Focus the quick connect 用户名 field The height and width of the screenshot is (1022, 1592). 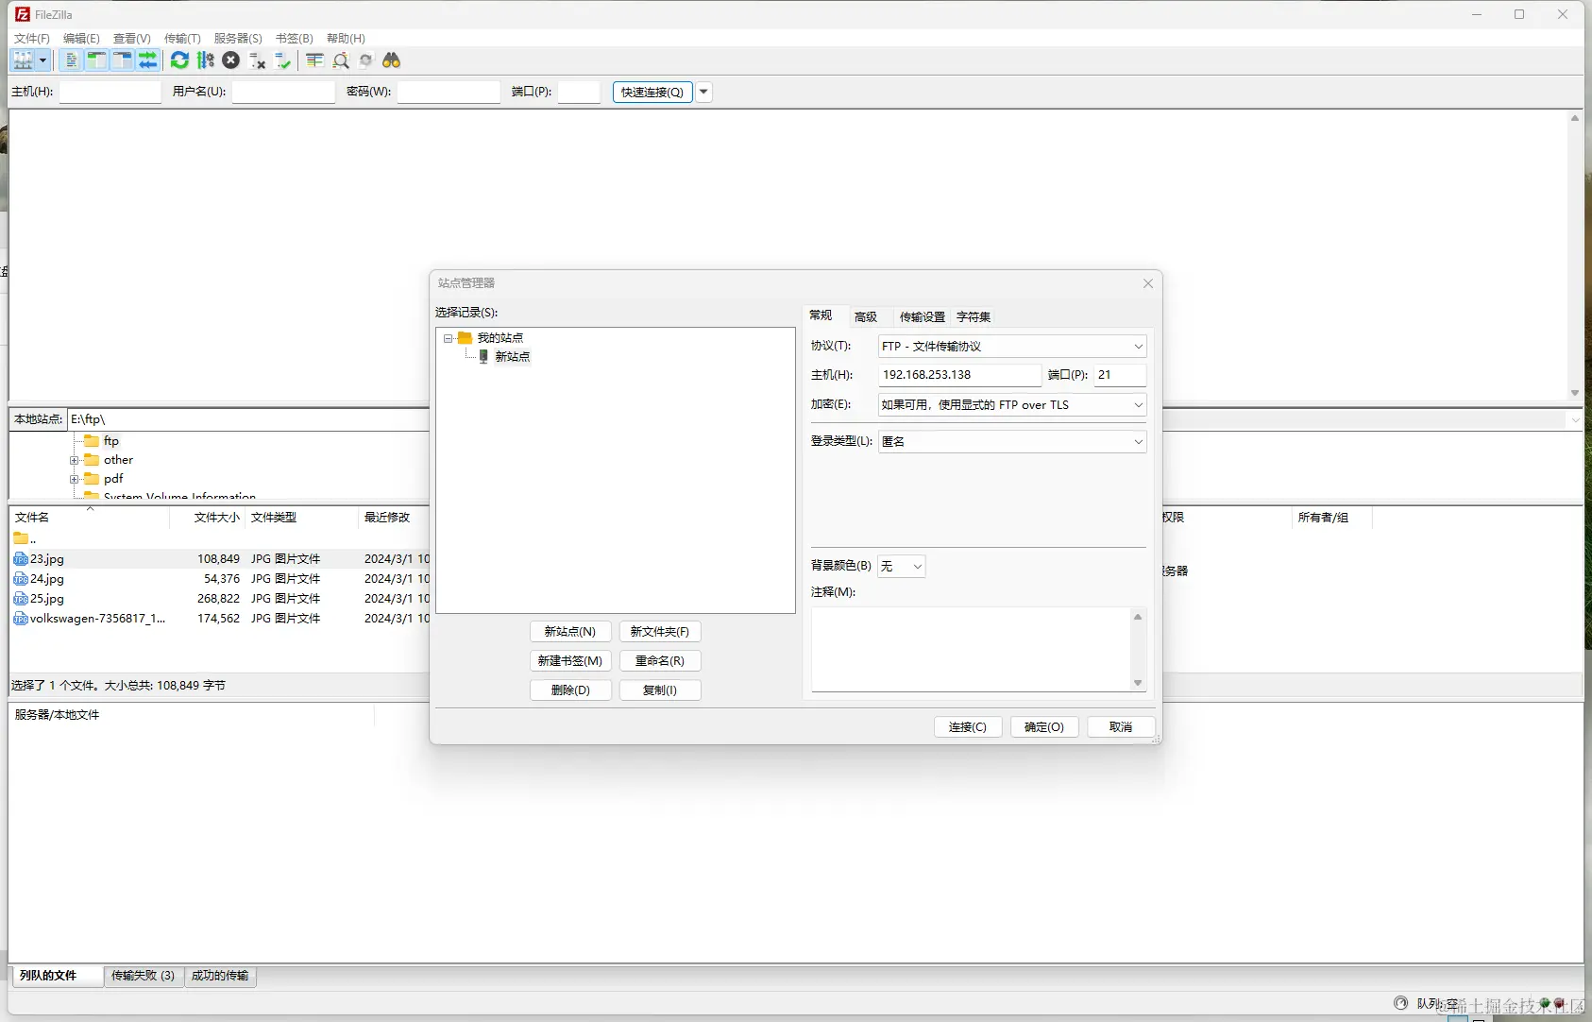coord(283,92)
